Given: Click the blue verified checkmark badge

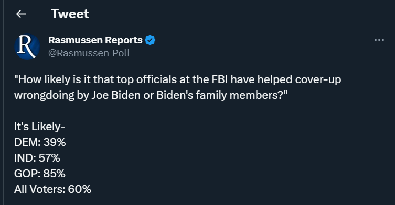Looking at the screenshot, I should pos(150,40).
